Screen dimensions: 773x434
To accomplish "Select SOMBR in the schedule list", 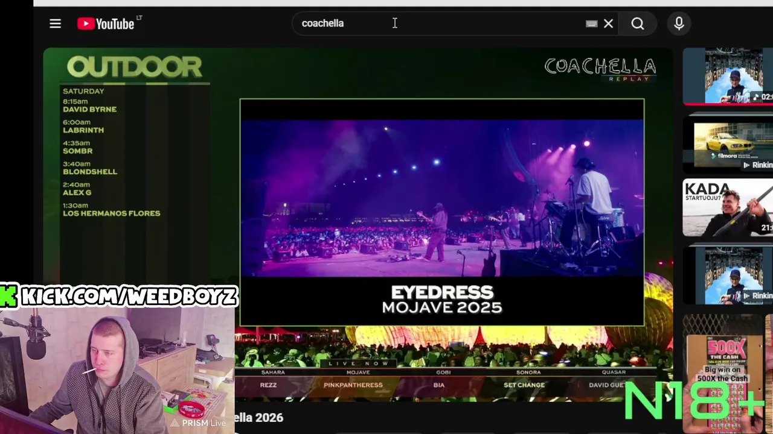I will coord(78,151).
